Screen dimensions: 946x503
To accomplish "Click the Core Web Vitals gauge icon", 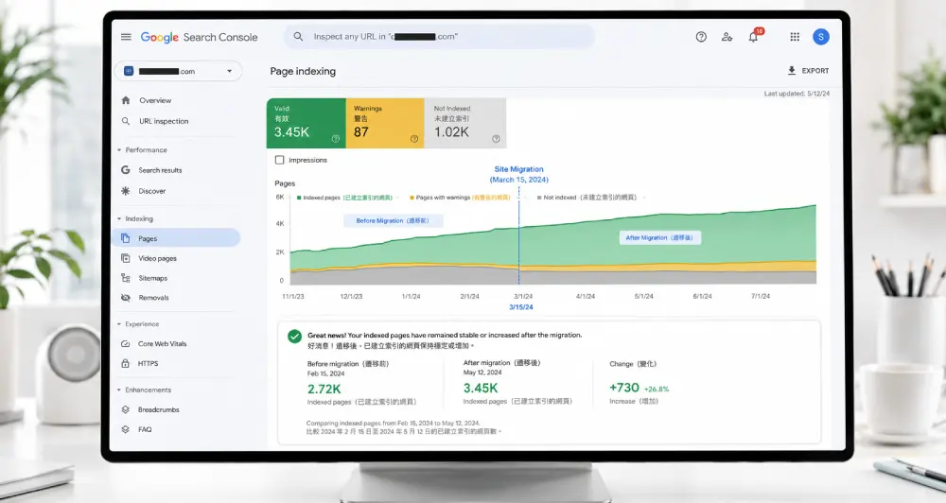I will pos(126,344).
